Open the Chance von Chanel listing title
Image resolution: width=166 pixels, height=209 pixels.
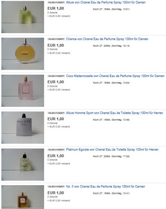(x=107, y=39)
